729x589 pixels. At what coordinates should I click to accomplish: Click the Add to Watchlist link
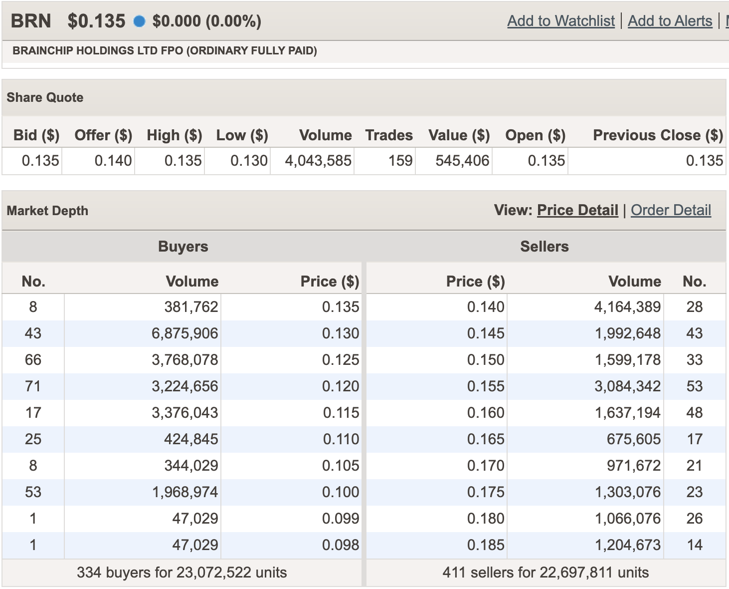tap(560, 21)
